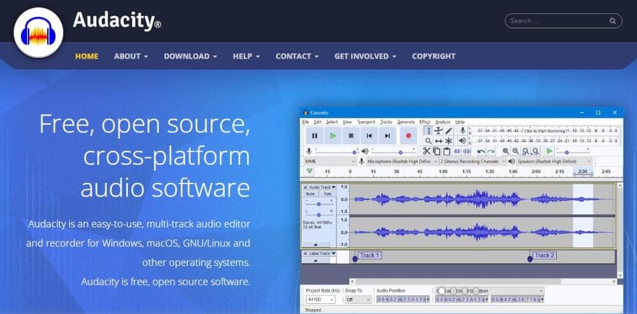Select the Draw (pencil) tool
This screenshot has height=314, width=637.
pyautogui.click(x=448, y=131)
